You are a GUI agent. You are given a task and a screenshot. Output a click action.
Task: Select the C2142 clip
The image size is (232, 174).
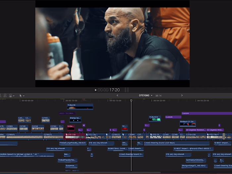[54, 128]
